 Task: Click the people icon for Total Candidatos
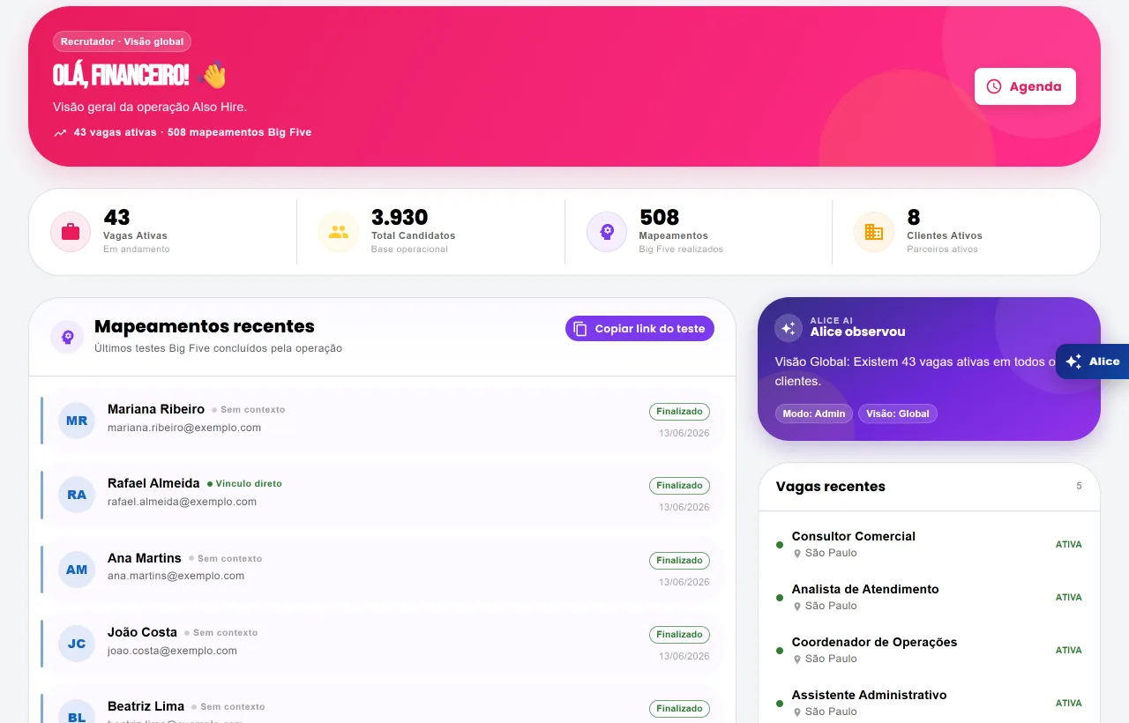339,232
